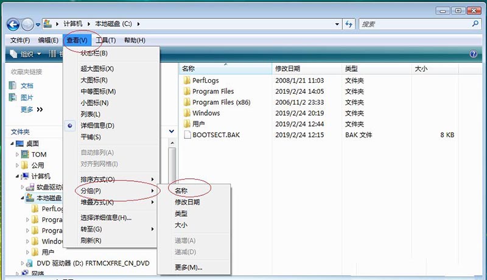
Task: Group by 名称 in the submenu
Action: click(x=181, y=191)
